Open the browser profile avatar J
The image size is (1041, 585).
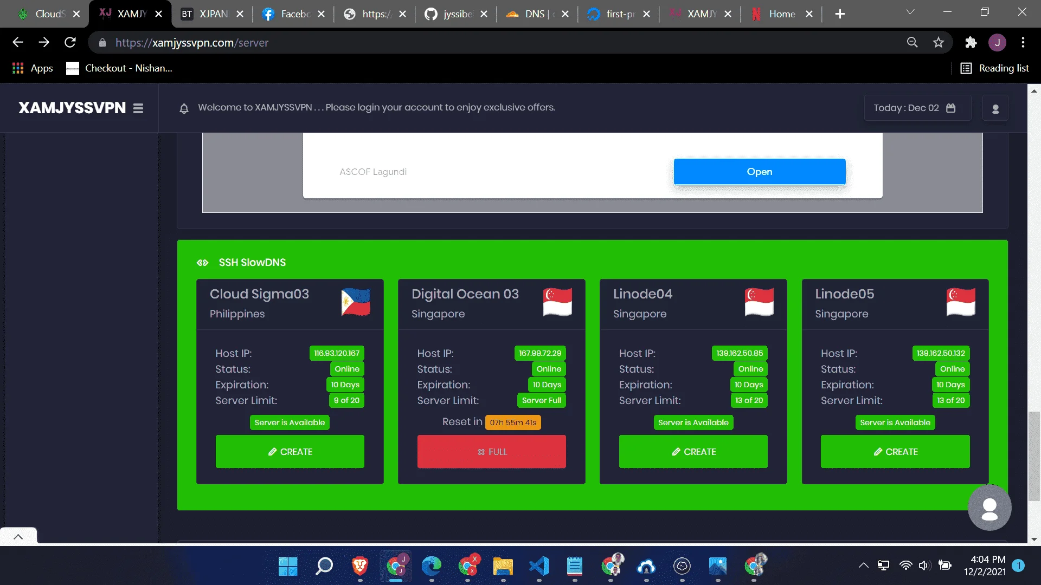[997, 42]
